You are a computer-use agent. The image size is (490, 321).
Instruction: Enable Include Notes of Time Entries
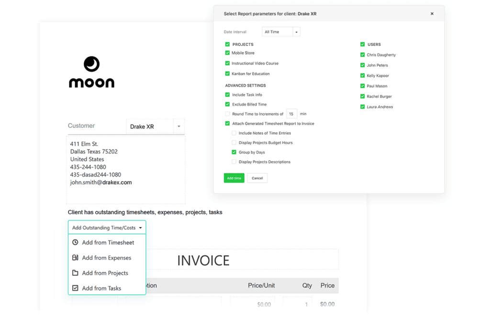pos(234,133)
